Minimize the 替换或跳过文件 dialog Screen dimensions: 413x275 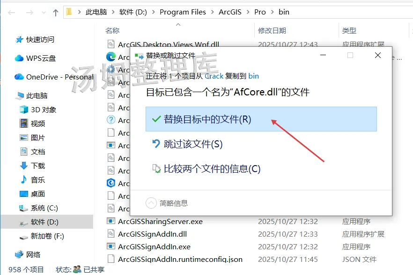[323, 55]
